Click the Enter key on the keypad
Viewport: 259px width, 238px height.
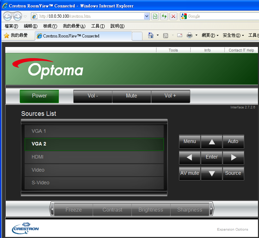[x=211, y=157]
